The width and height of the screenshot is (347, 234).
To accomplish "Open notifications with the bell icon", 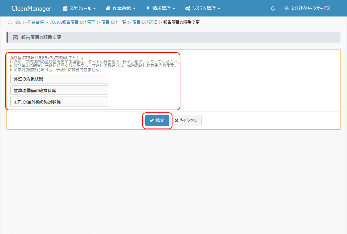I will click(273, 8).
